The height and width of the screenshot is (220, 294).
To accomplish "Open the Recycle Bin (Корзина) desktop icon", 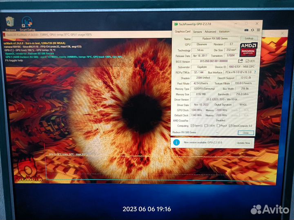I will pyautogui.click(x=11, y=23).
